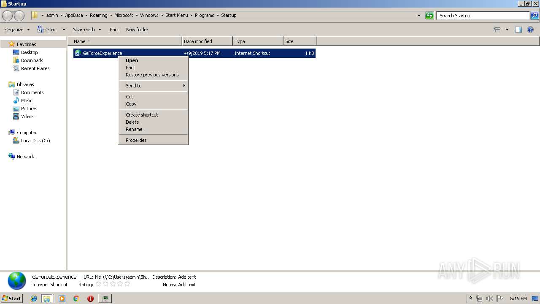Select Restore previous versions in context menu
Image resolution: width=540 pixels, height=304 pixels.
[153, 75]
